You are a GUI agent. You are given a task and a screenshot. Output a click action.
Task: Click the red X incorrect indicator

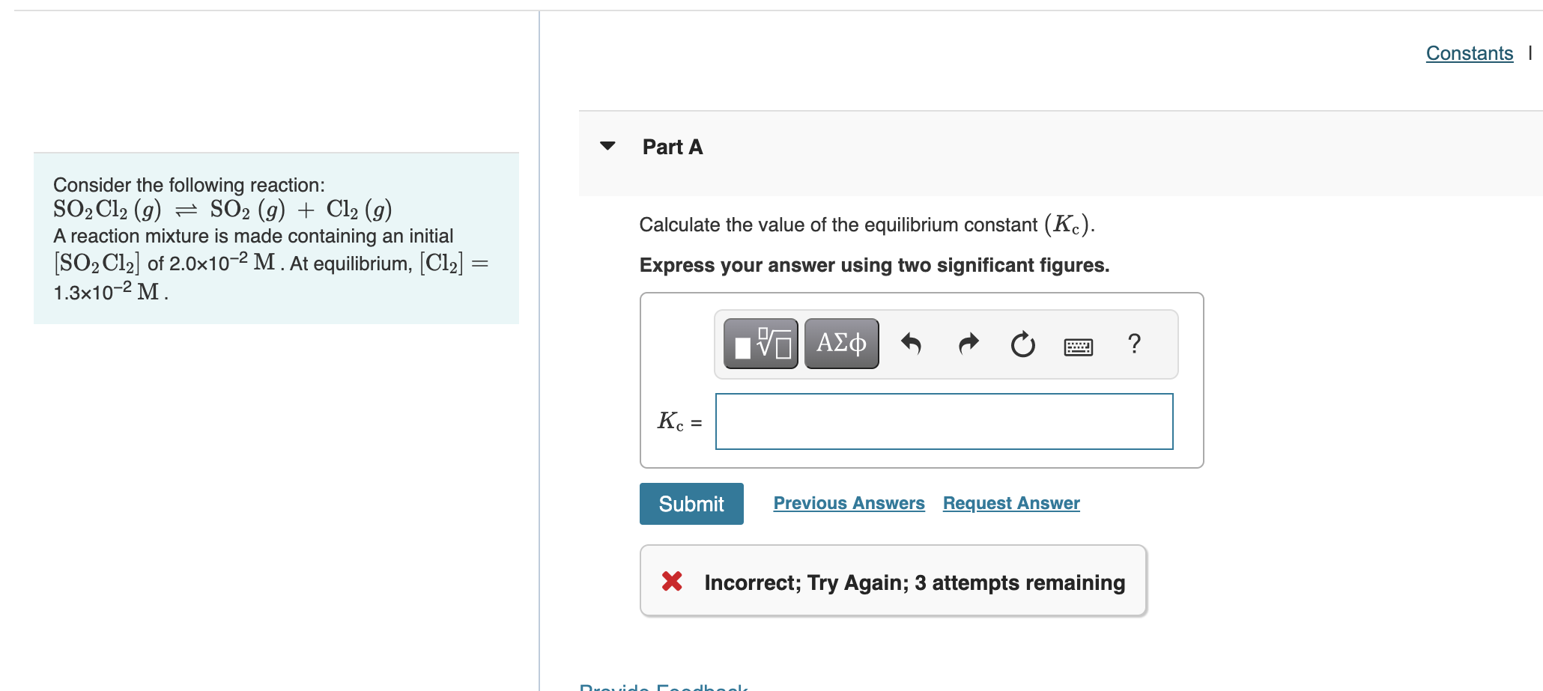click(672, 582)
